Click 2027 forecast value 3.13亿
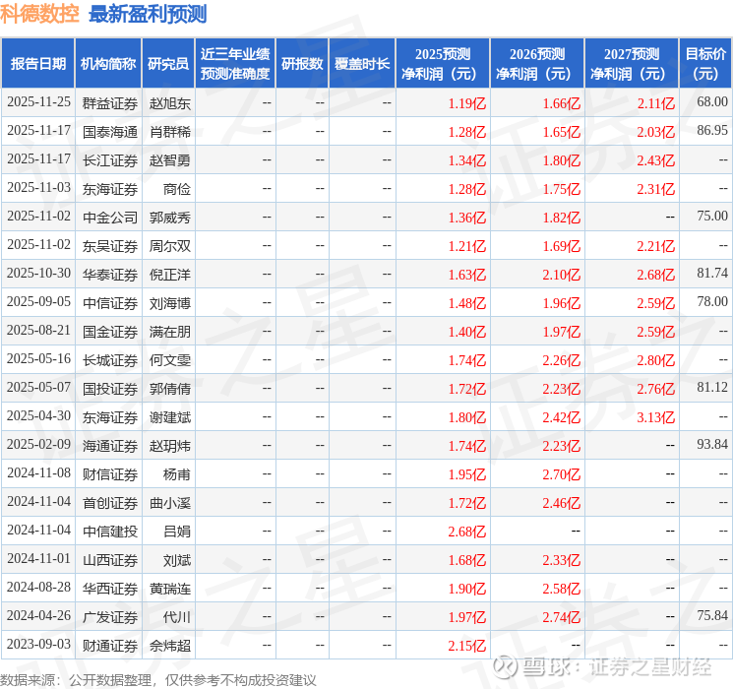The width and height of the screenshot is (733, 689). [x=655, y=417]
